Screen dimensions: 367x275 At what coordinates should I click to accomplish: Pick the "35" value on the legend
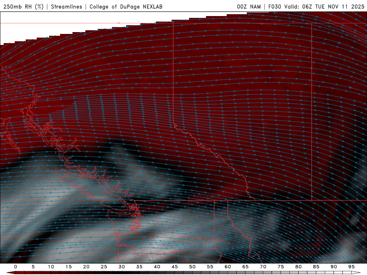[x=139, y=267]
